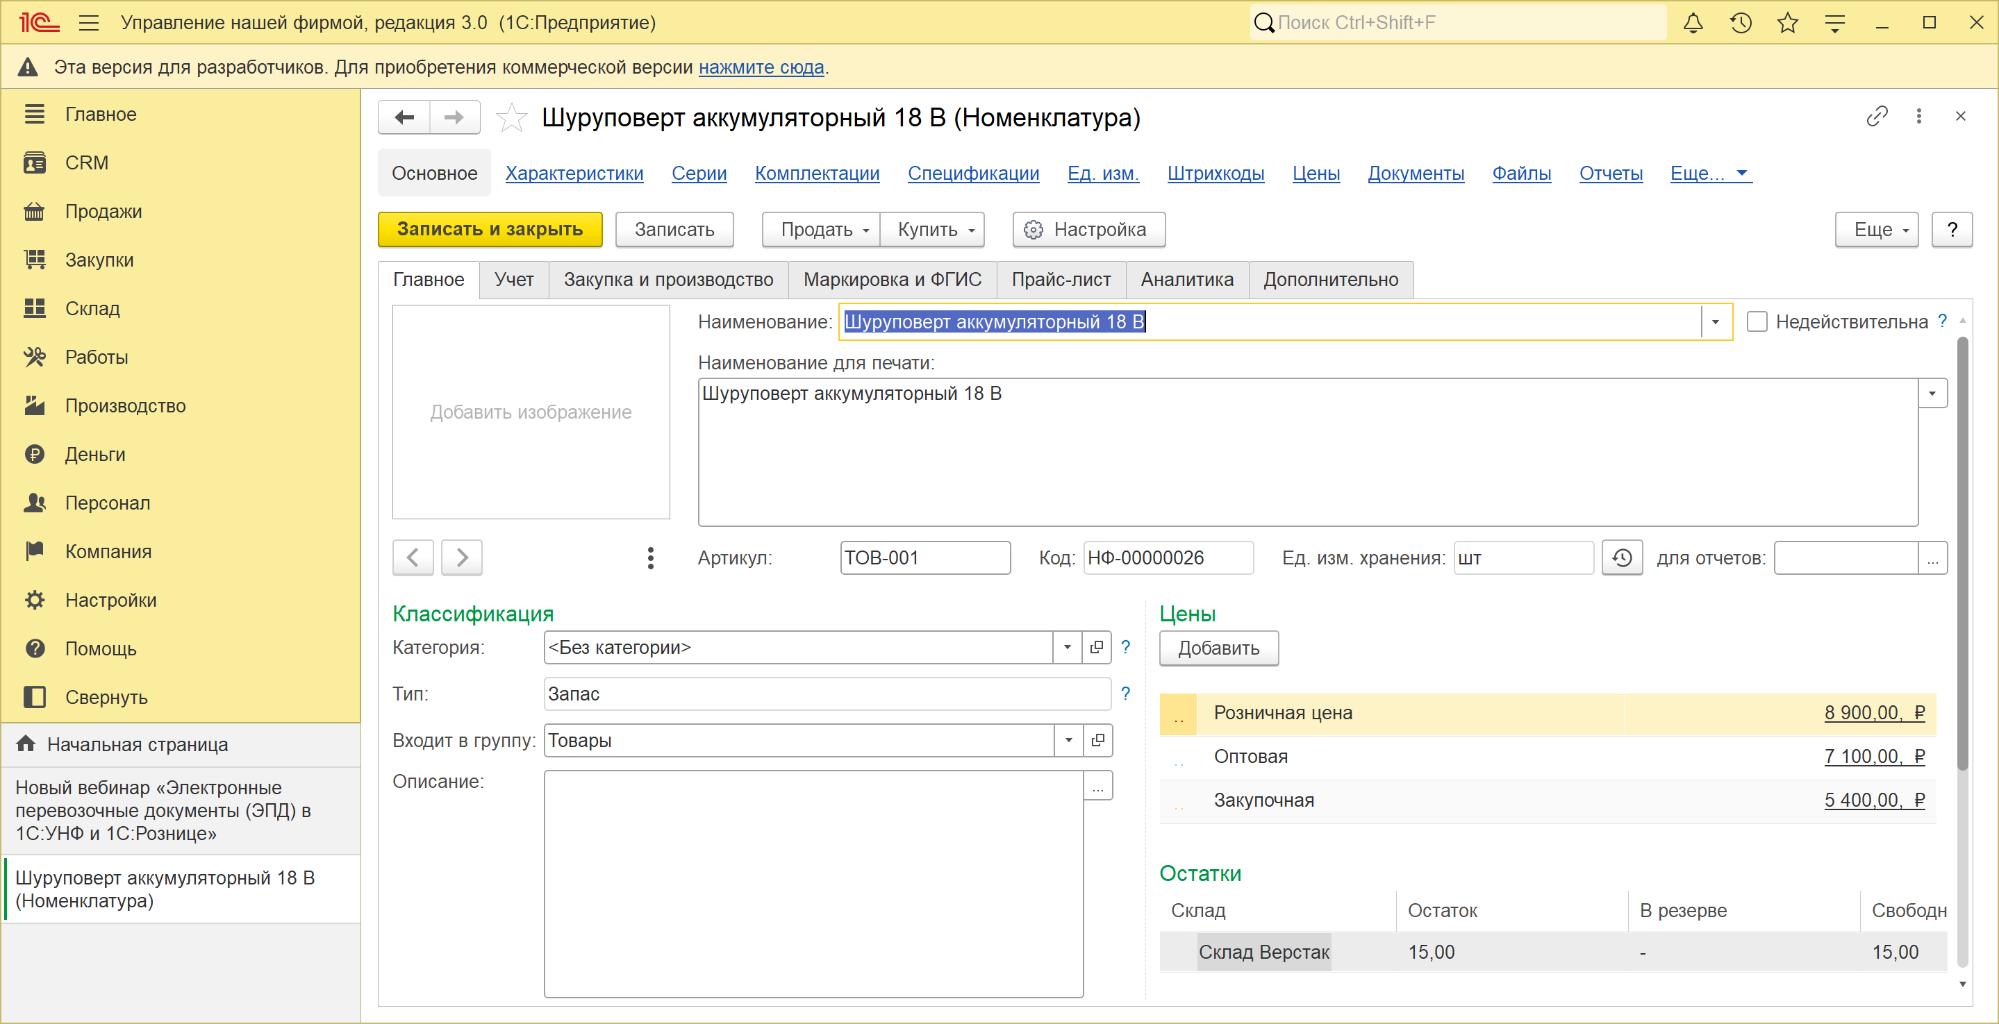The image size is (1999, 1024).
Task: Go back with the left arrow button
Action: coord(404,117)
